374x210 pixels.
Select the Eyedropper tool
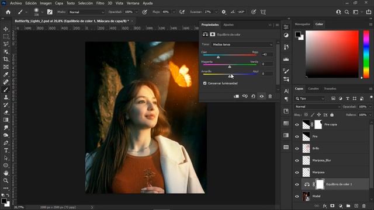tap(6, 75)
